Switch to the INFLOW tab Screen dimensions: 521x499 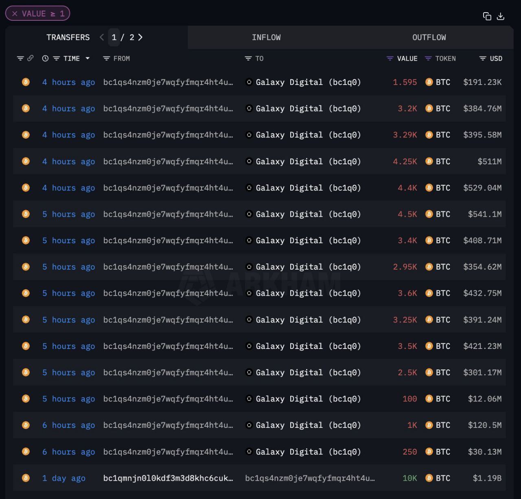coord(266,37)
